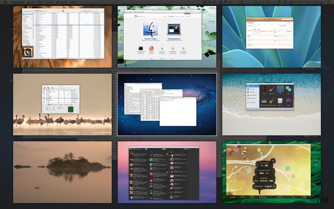Click Load in Botanicula bottom bar

[252, 197]
